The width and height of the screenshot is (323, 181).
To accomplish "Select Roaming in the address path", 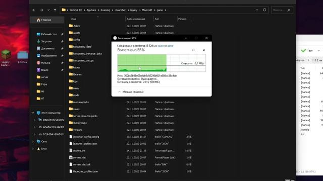I will pyautogui.click(x=105, y=10).
